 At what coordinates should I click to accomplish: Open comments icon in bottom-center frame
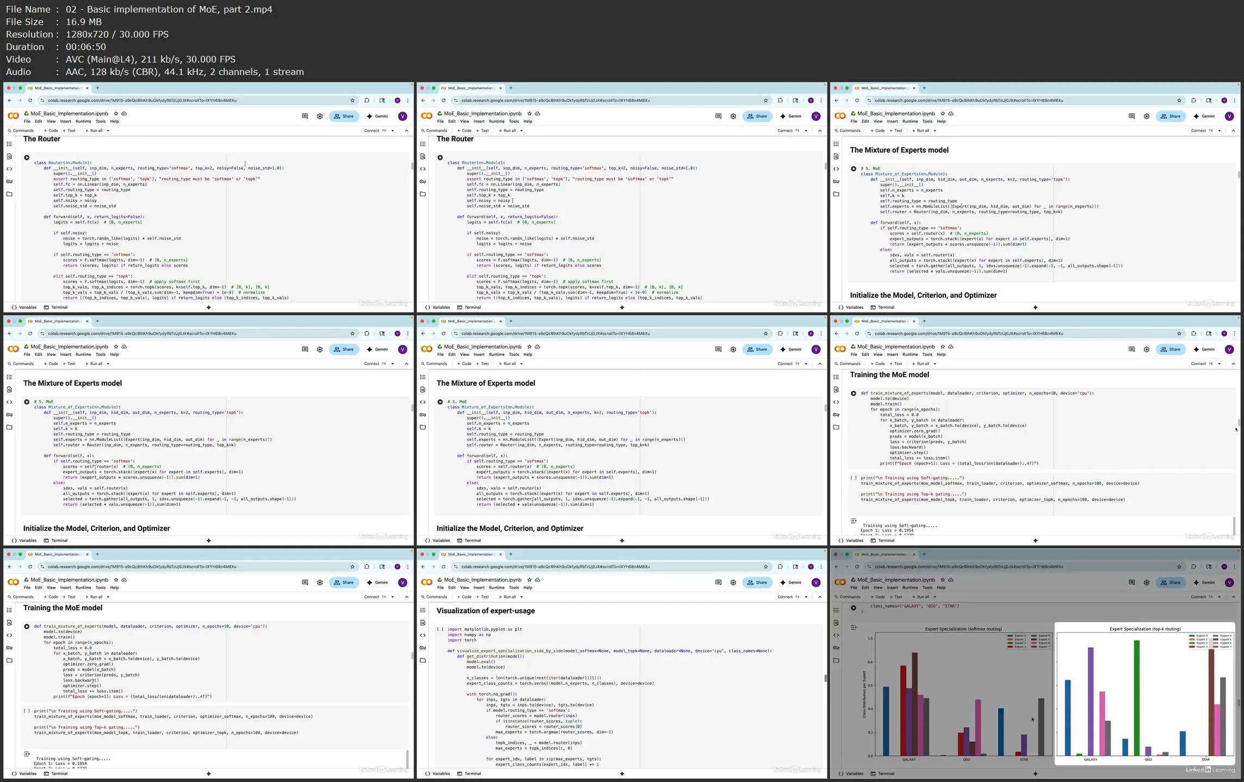pyautogui.click(x=718, y=583)
